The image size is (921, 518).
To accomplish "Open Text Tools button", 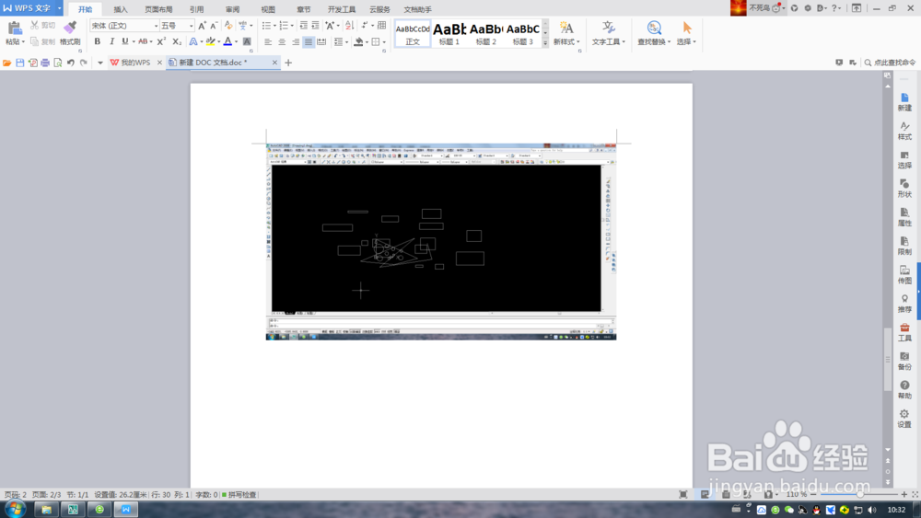I will (609, 33).
